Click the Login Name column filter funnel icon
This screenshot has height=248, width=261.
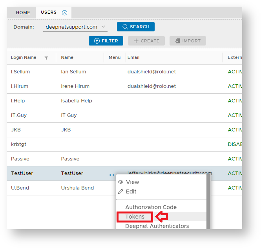pos(46,58)
